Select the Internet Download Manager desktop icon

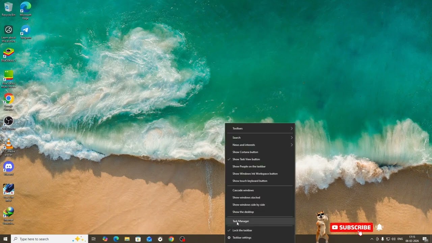[x=8, y=216]
